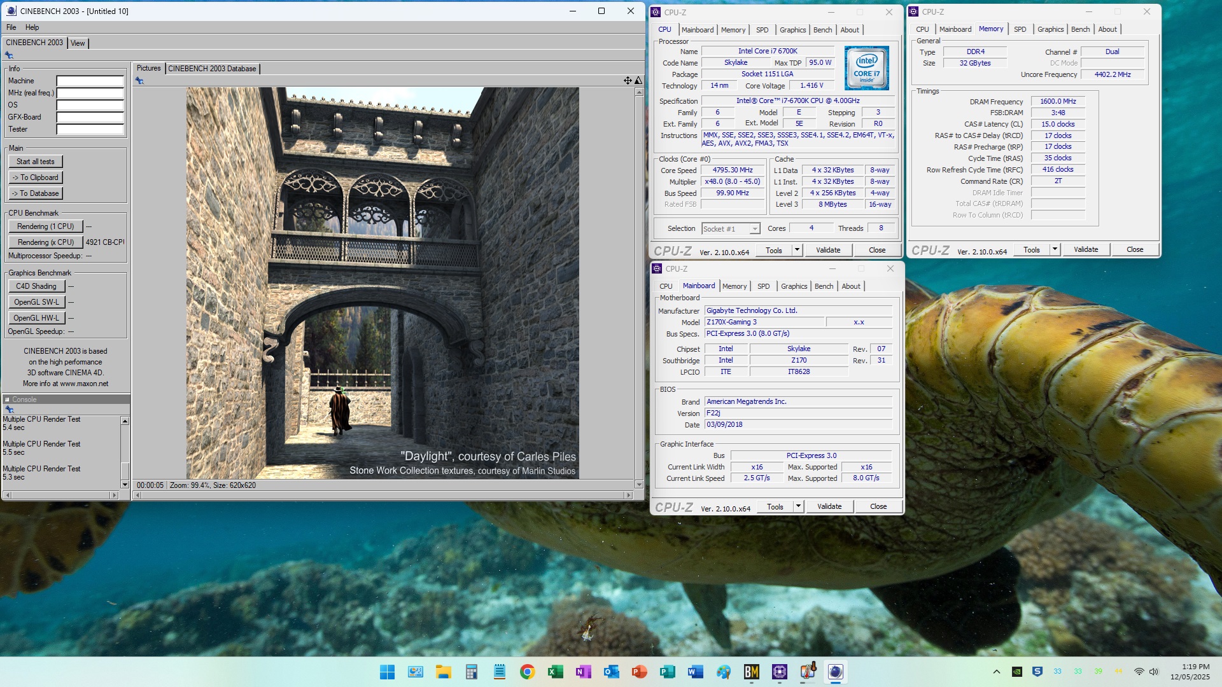
Task: Open the volume control in the tray
Action: click(x=1154, y=672)
